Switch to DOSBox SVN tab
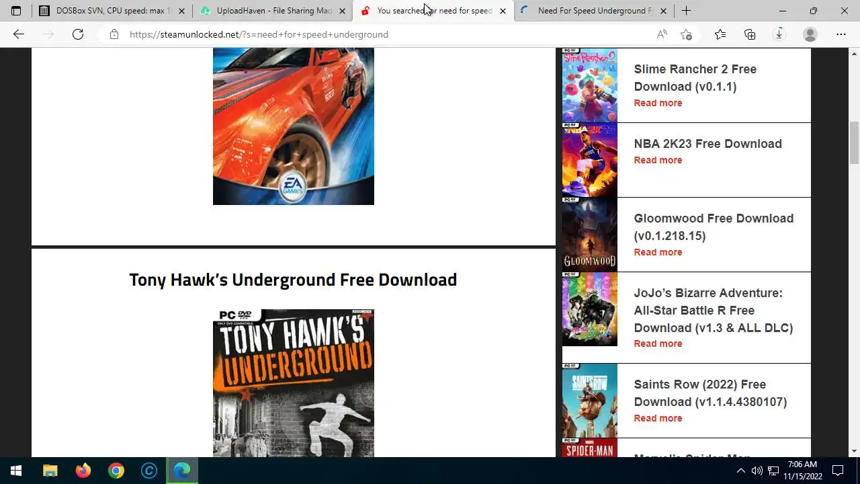Screen dimensions: 860x484 click(x=112, y=11)
